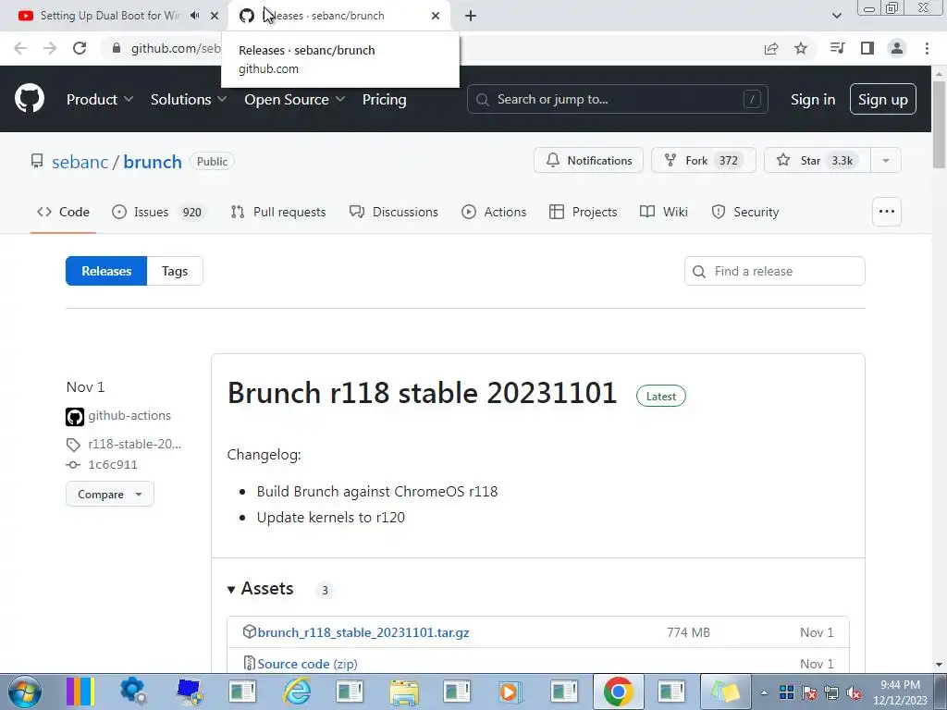
Task: Open Windows Media Player from taskbar
Action: click(510, 692)
